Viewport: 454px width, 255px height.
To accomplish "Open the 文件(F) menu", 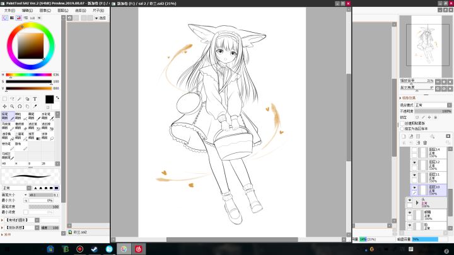I will [9, 11].
